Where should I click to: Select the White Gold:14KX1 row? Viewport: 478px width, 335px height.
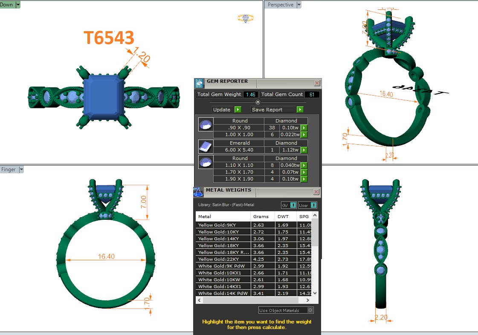[x=253, y=286]
